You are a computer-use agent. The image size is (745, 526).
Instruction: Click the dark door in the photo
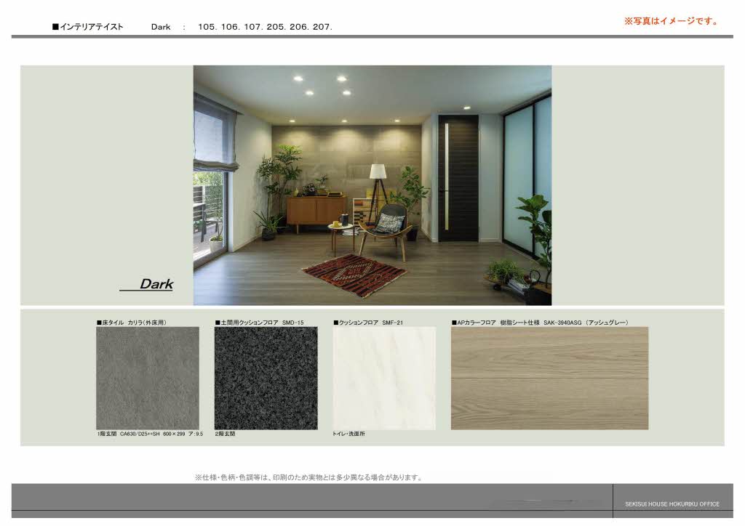coord(458,178)
